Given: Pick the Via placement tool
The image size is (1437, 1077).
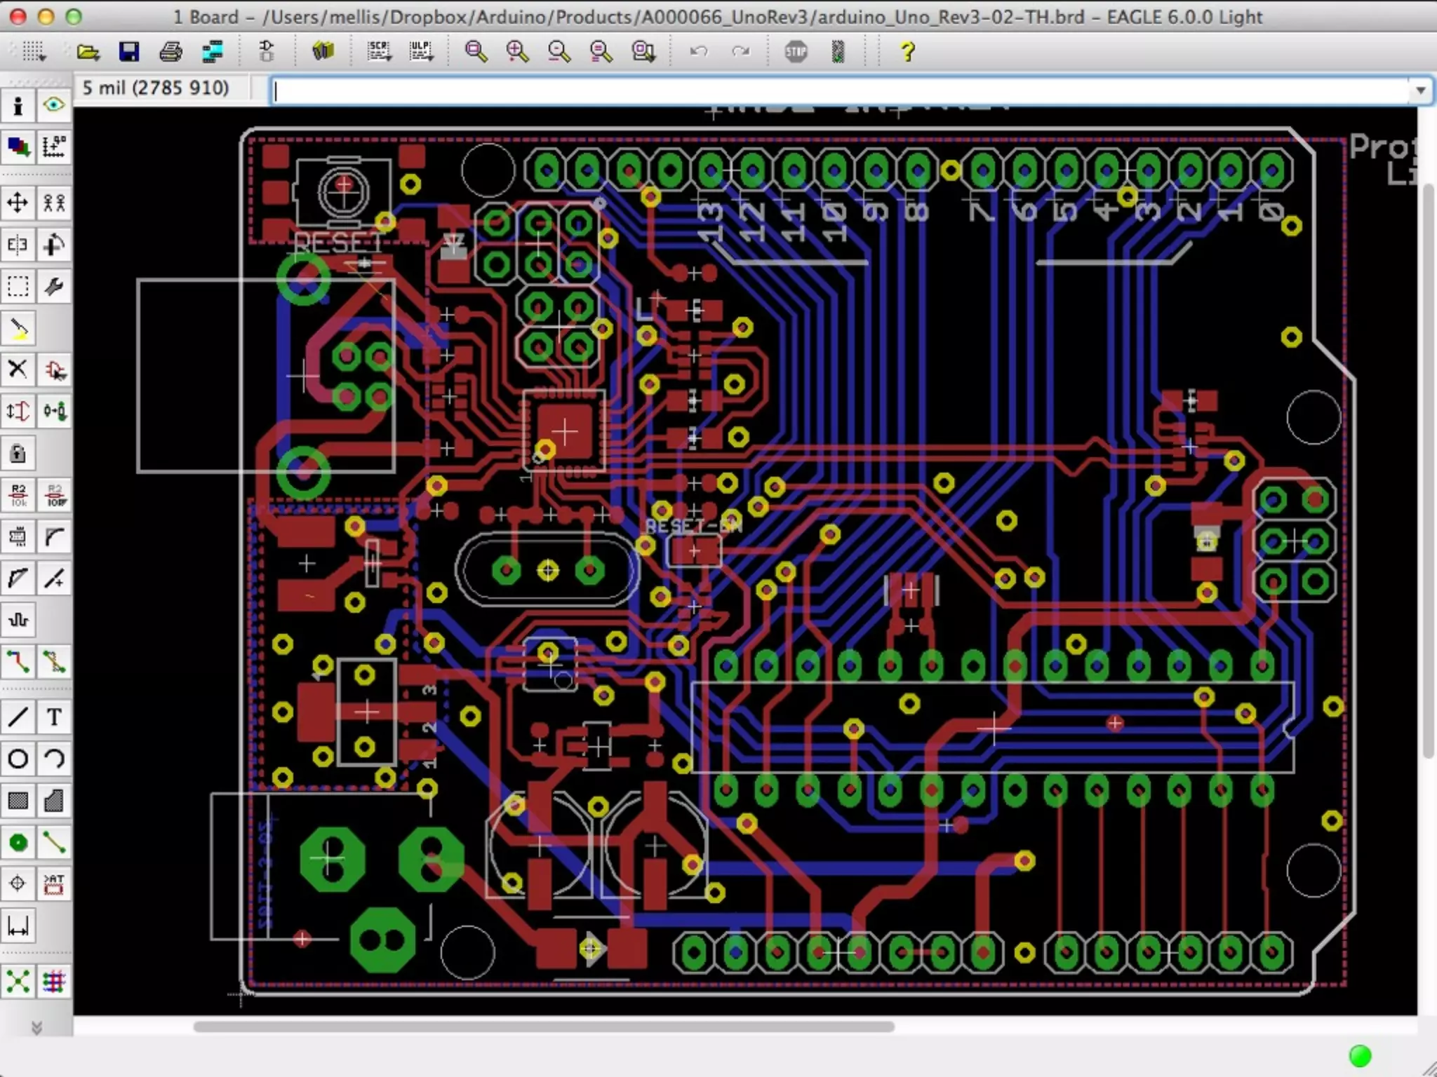Looking at the screenshot, I should 18,842.
